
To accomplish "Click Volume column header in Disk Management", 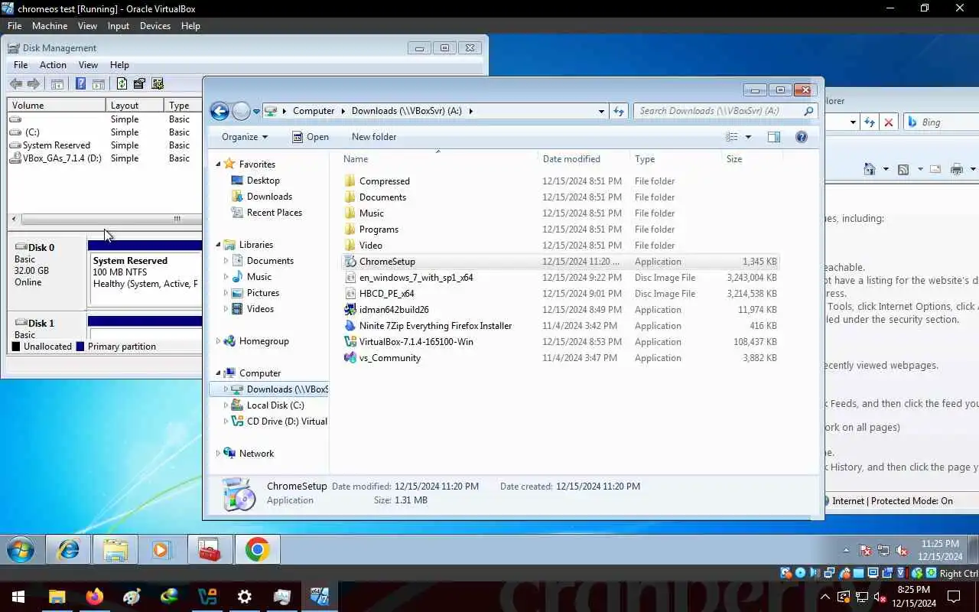I will [57, 106].
